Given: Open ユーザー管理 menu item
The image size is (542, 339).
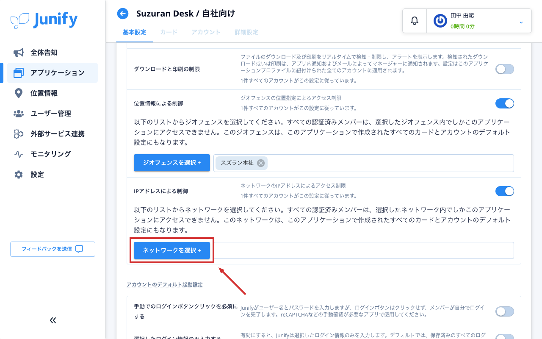Looking at the screenshot, I should [x=53, y=114].
